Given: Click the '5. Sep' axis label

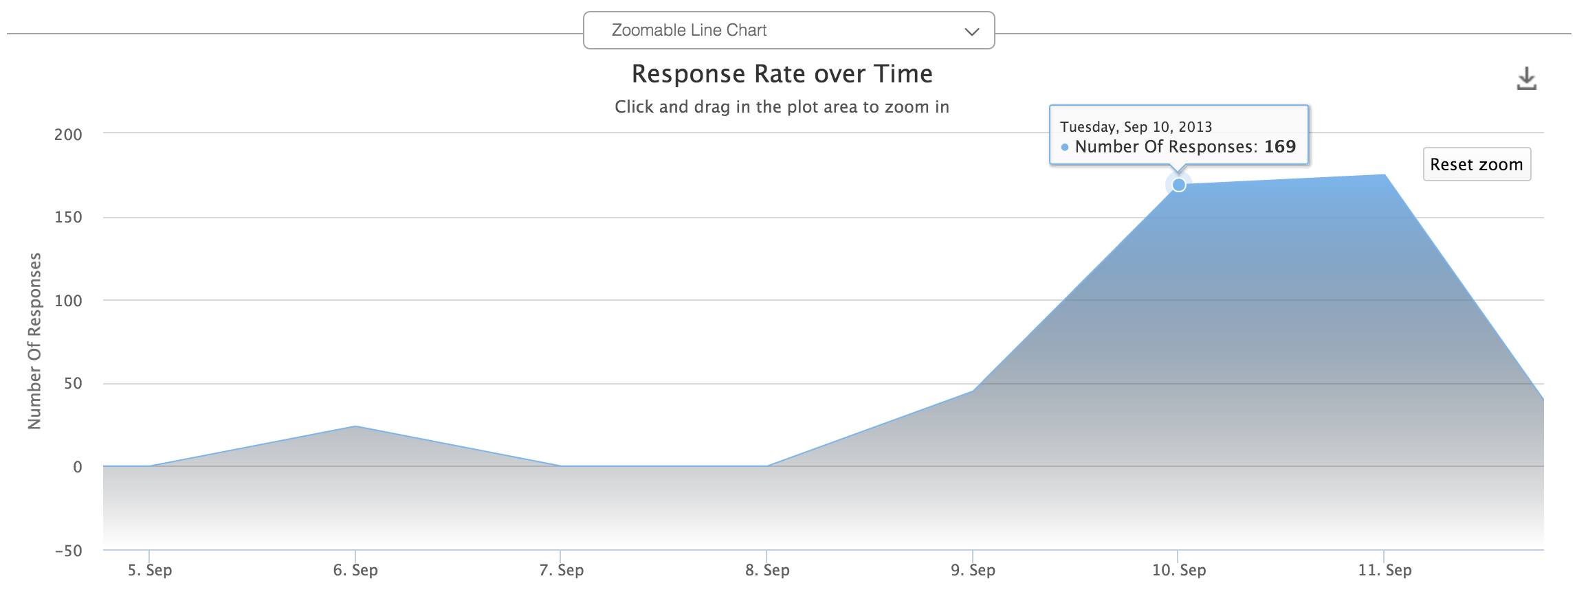Looking at the screenshot, I should tap(150, 570).
